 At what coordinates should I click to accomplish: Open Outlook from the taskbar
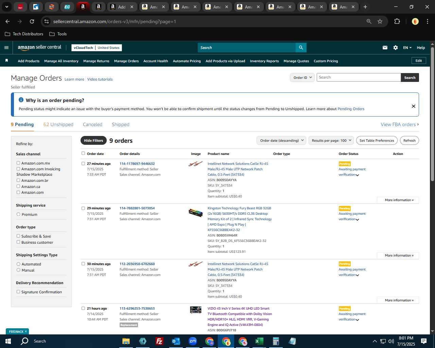(176, 341)
